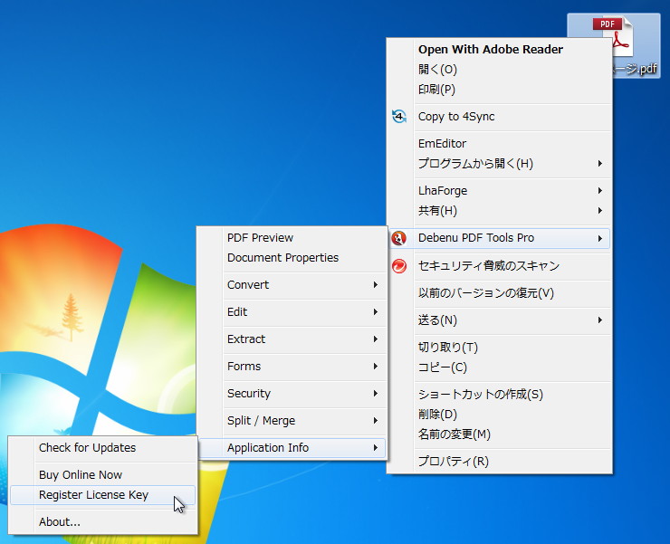Expand the Security submenu

click(292, 393)
